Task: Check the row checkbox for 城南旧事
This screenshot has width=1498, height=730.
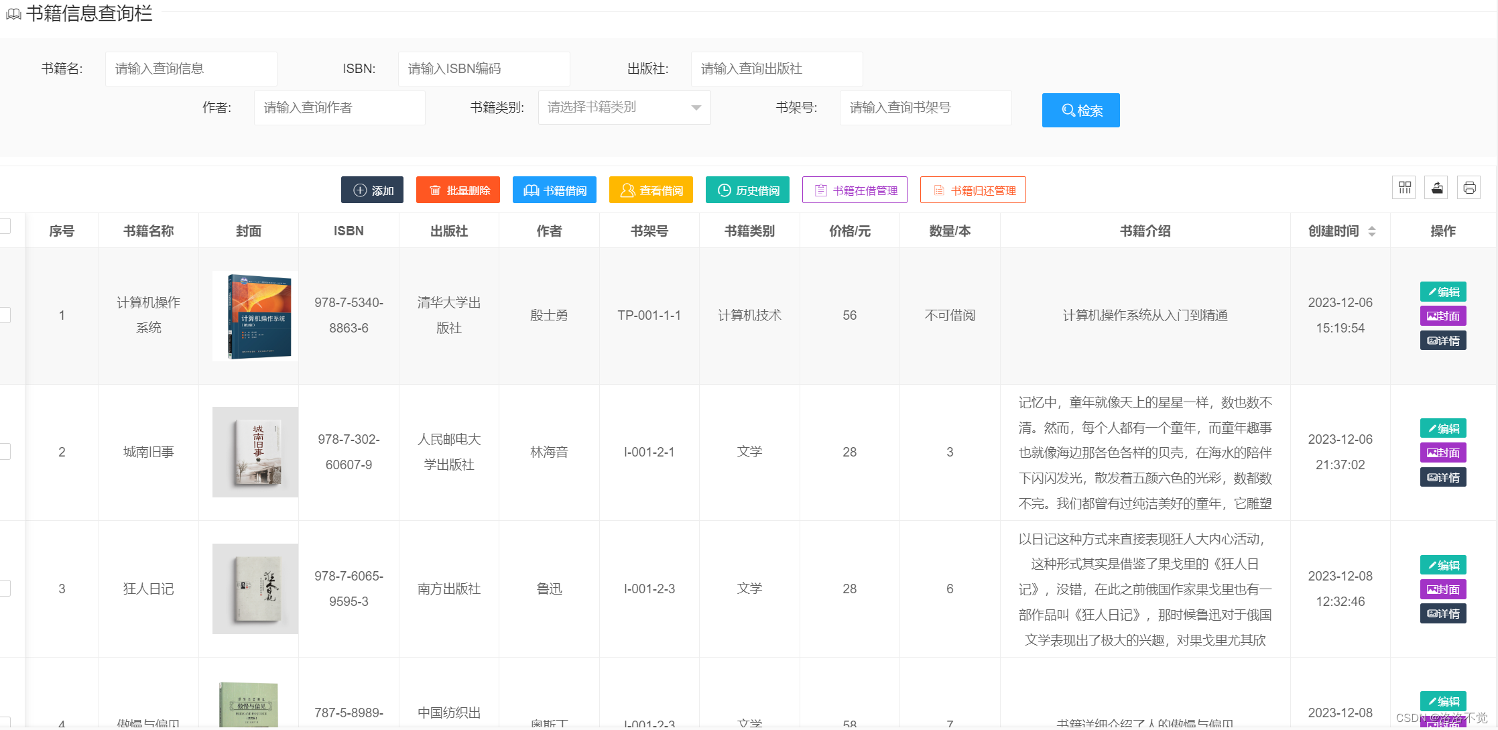Action: 5,452
